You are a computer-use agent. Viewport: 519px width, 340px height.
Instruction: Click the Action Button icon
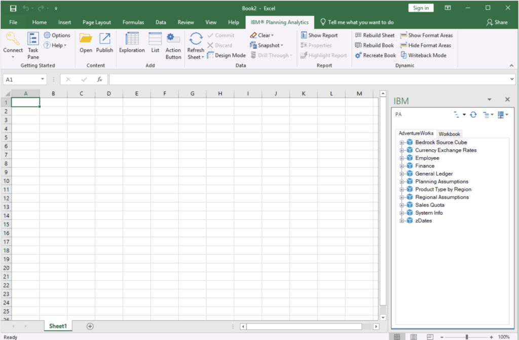173,39
